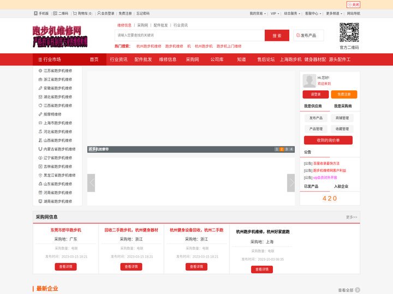393x294 pixels.
Task: Click the user avatar placeholder
Action: click(x=309, y=81)
